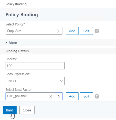Bind the policy with the Bind button
The width and height of the screenshot is (116, 120).
pyautogui.click(x=10, y=110)
